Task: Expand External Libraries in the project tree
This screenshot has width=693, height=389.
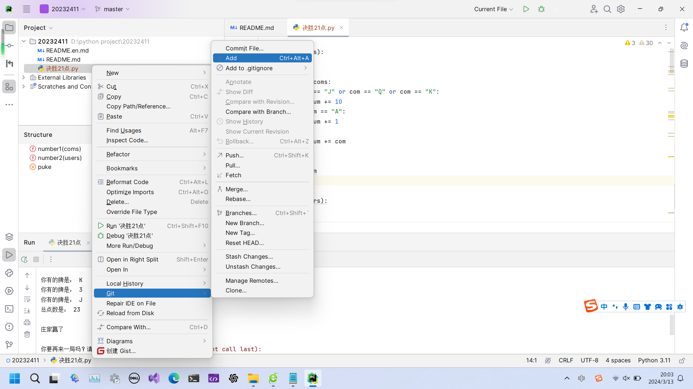Action: click(x=24, y=77)
